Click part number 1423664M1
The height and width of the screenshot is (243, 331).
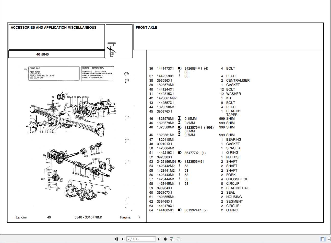[166, 148]
